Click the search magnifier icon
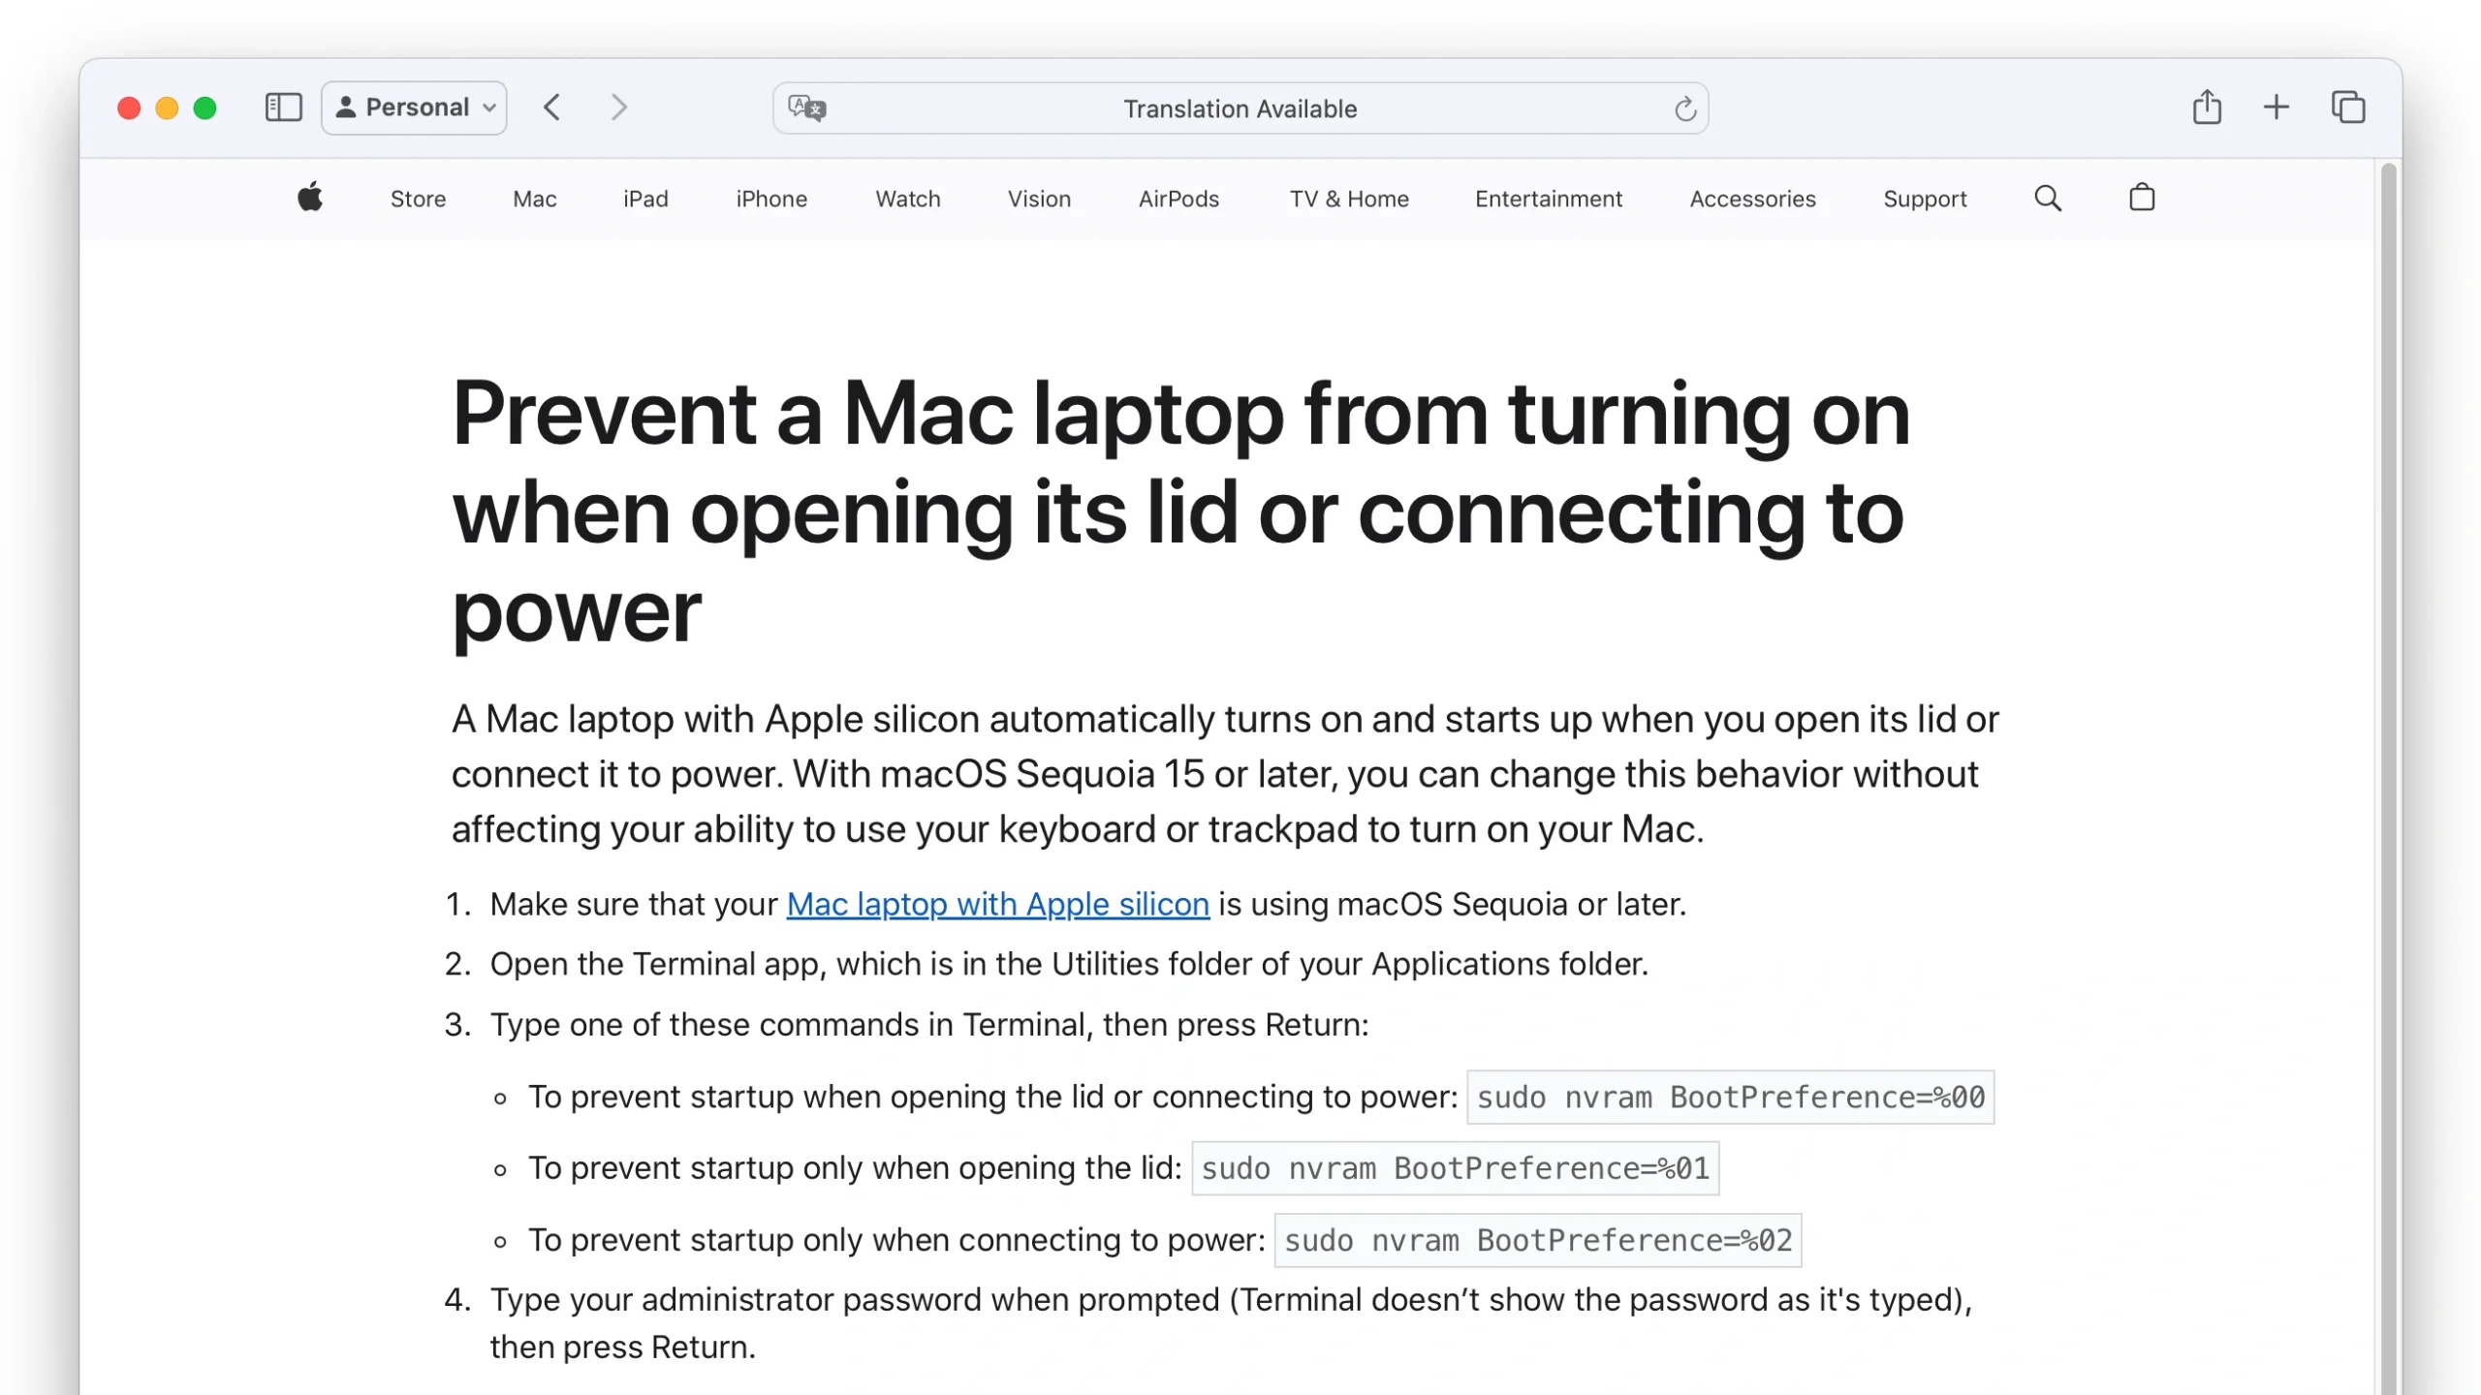Screen dimensions: 2481x1395 tap(2048, 198)
